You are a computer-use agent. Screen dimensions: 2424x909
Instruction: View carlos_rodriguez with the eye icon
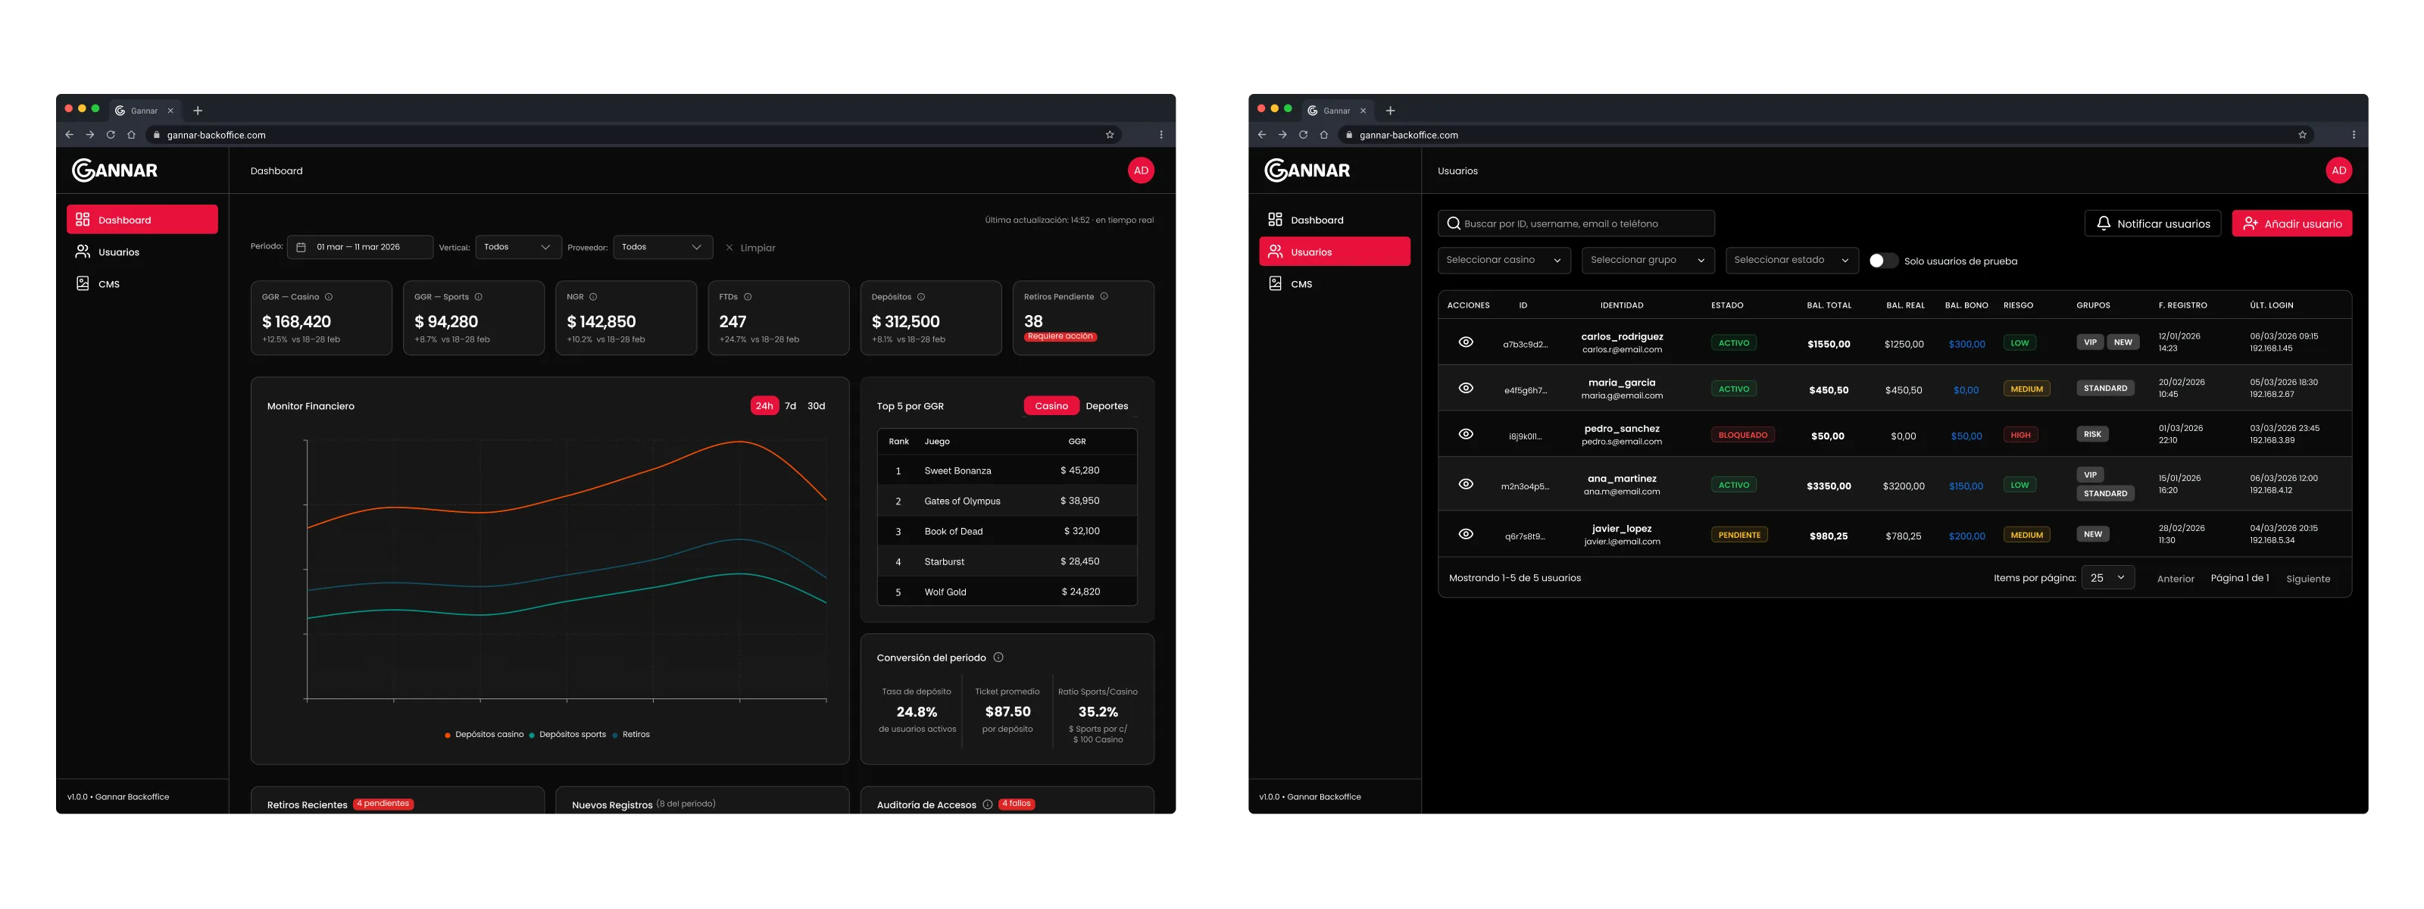point(1465,342)
